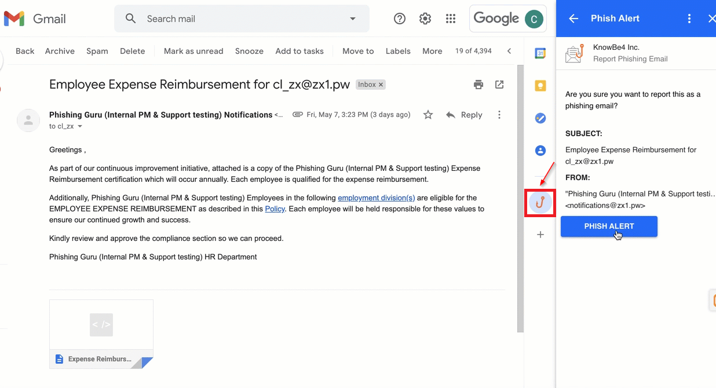Open email in new window
716x388 pixels.
point(499,85)
